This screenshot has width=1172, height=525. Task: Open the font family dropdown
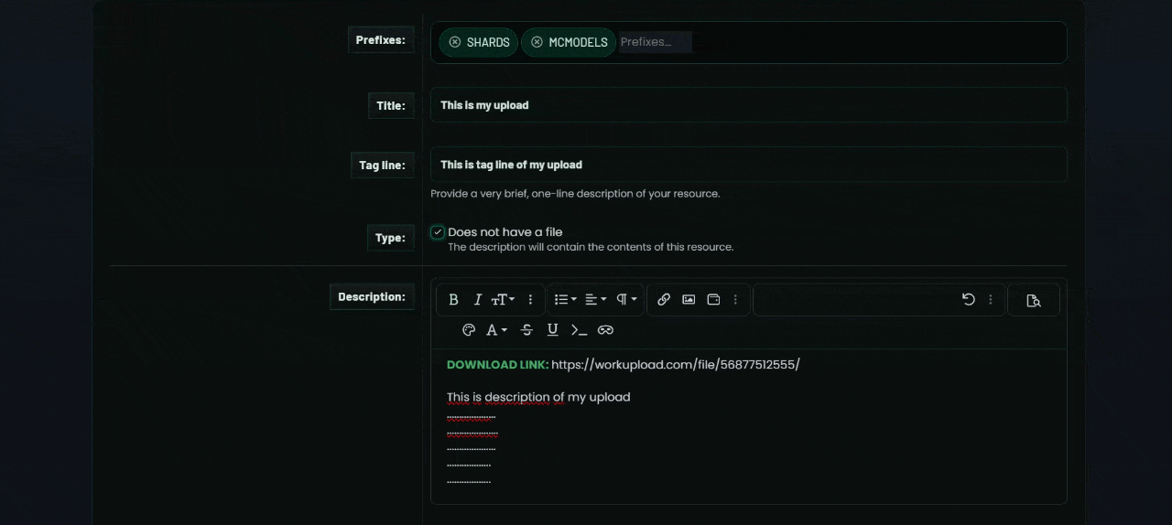click(x=496, y=330)
